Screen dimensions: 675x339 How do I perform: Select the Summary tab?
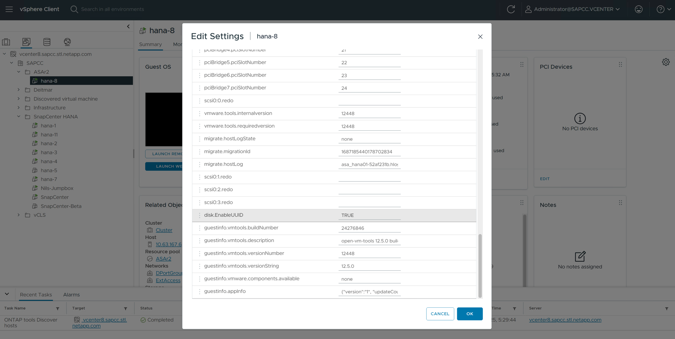click(150, 45)
